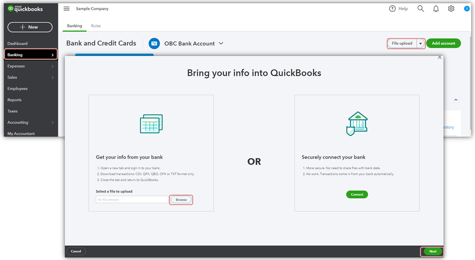Open the notifications bell icon

[x=436, y=9]
